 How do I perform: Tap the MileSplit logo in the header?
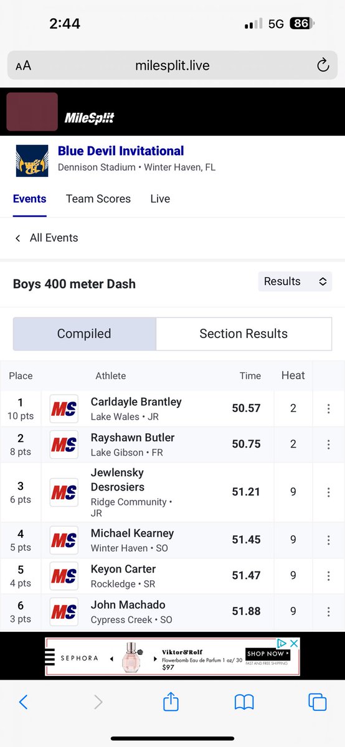pos(89,118)
